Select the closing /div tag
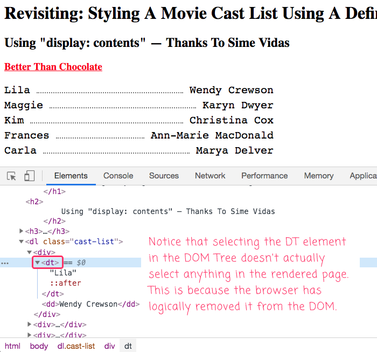Image resolution: width=377 pixels, height=352 pixels. click(47, 314)
